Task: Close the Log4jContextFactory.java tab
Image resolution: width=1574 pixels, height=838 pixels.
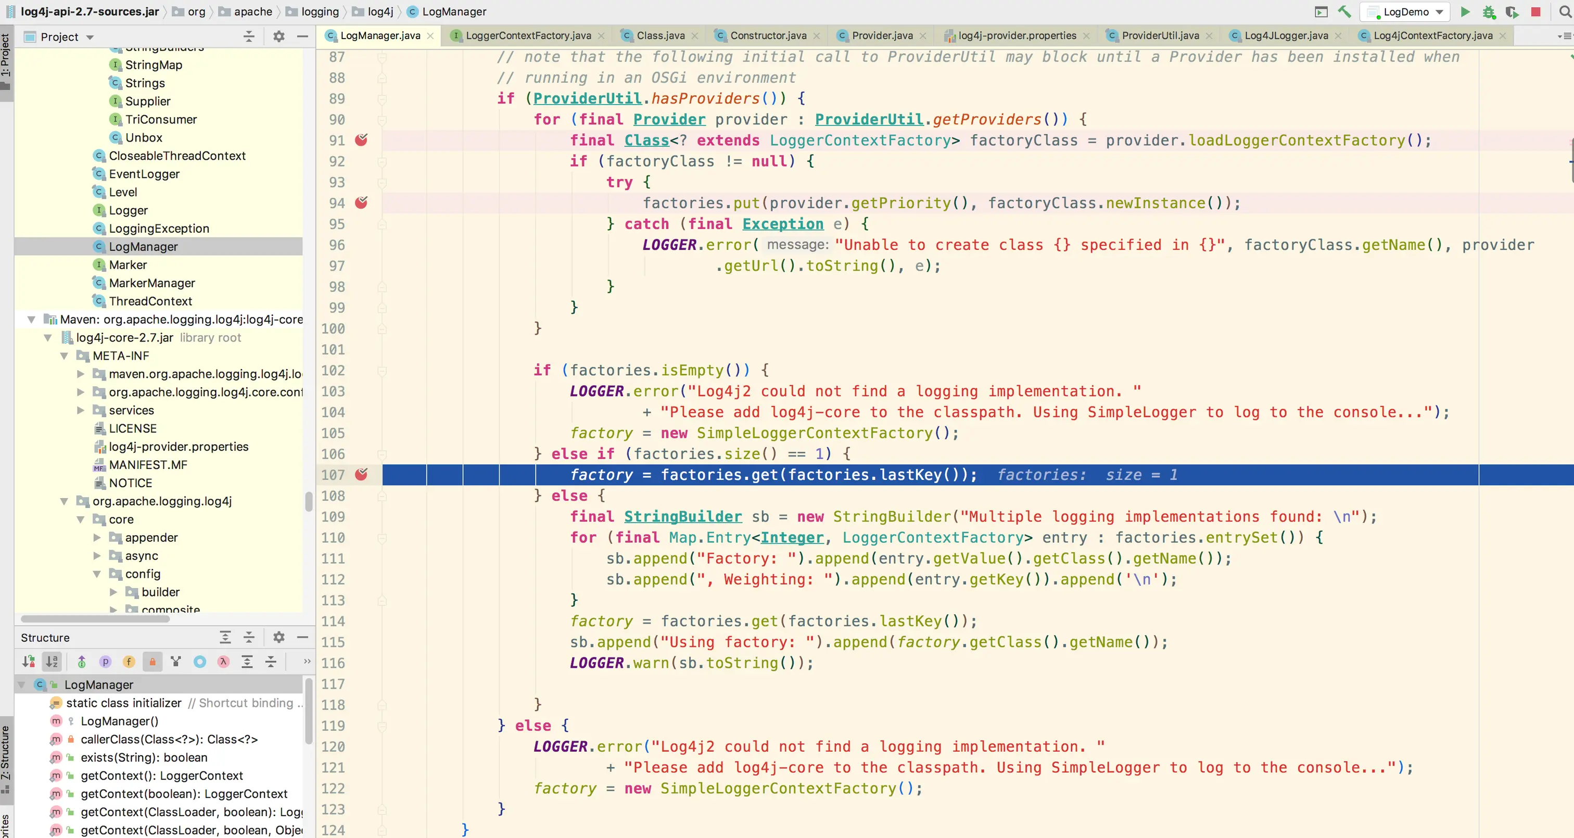Action: 1503,35
